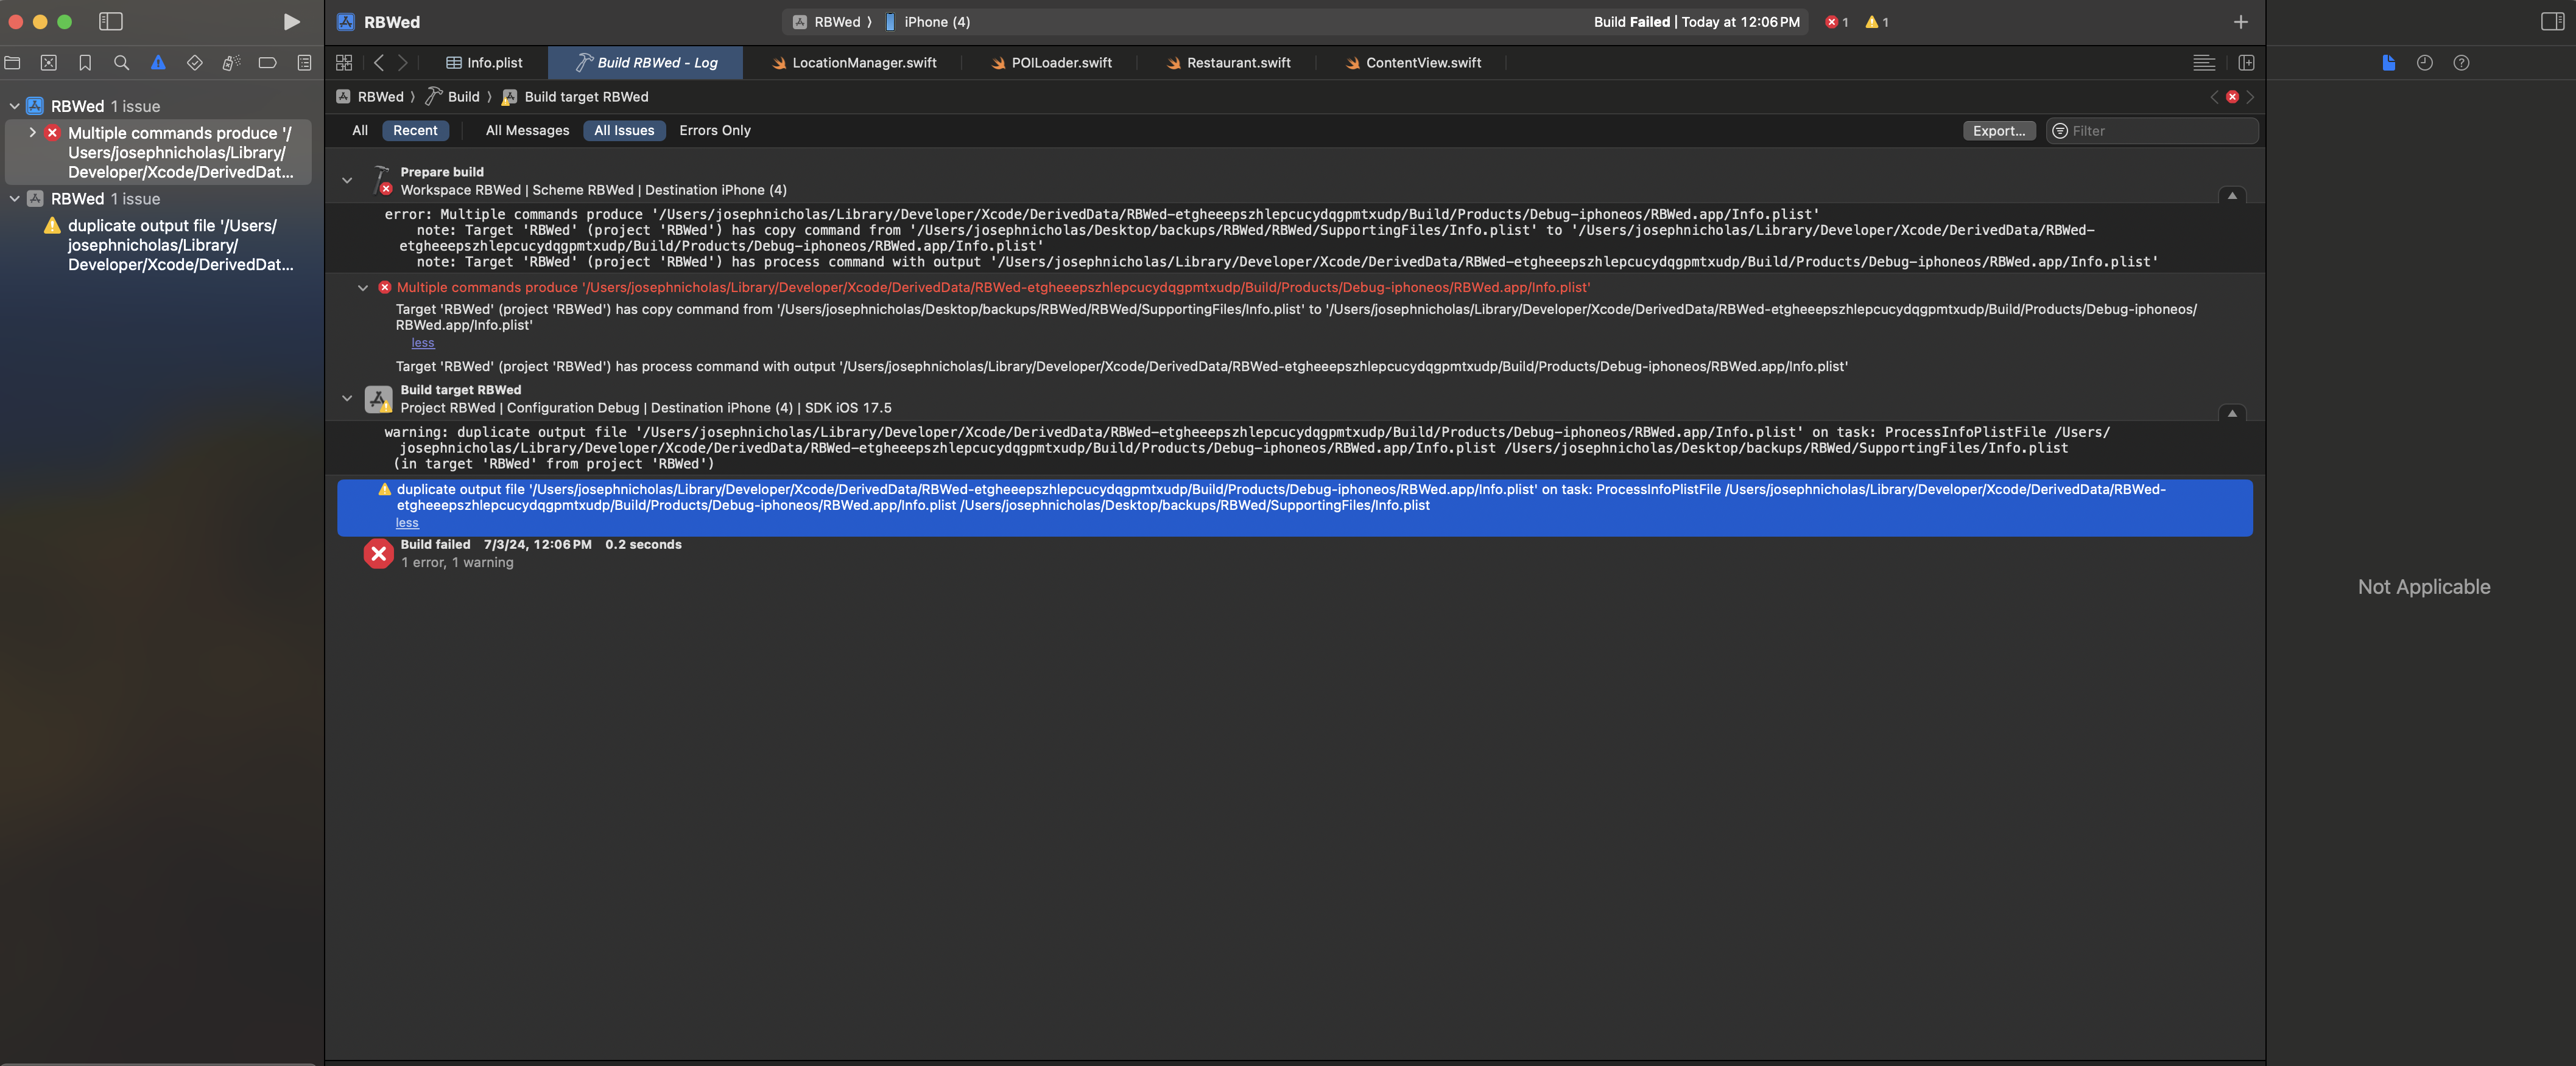2576x1066 pixels.
Task: Collapse the Prepare build section
Action: pyautogui.click(x=347, y=181)
